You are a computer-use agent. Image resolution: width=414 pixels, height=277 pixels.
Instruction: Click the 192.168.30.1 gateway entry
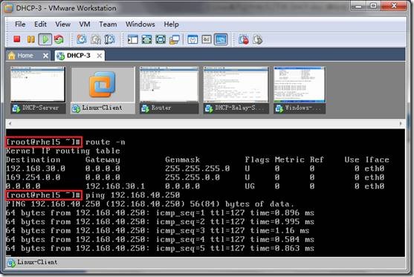pyautogui.click(x=115, y=186)
